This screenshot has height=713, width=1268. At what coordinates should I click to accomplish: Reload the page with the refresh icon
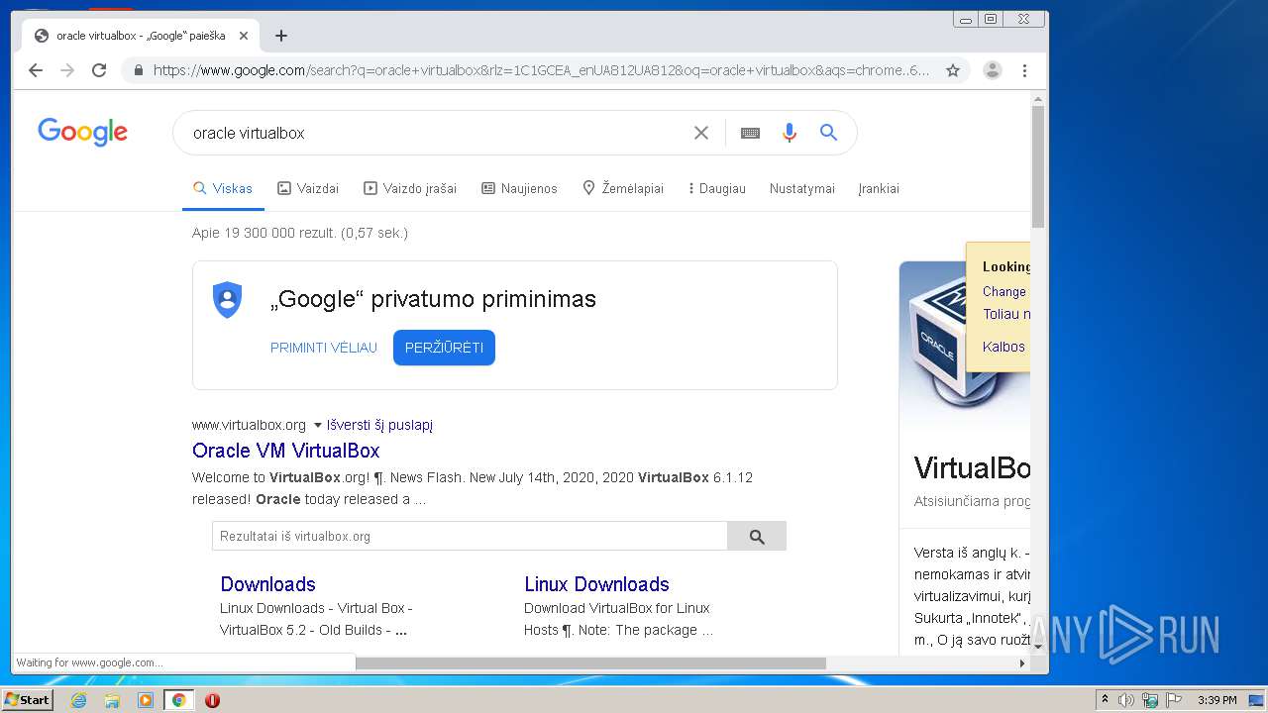tap(99, 70)
